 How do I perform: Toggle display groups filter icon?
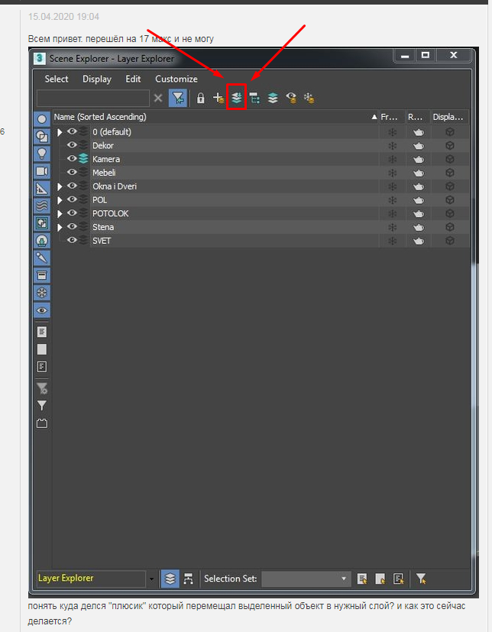42,223
